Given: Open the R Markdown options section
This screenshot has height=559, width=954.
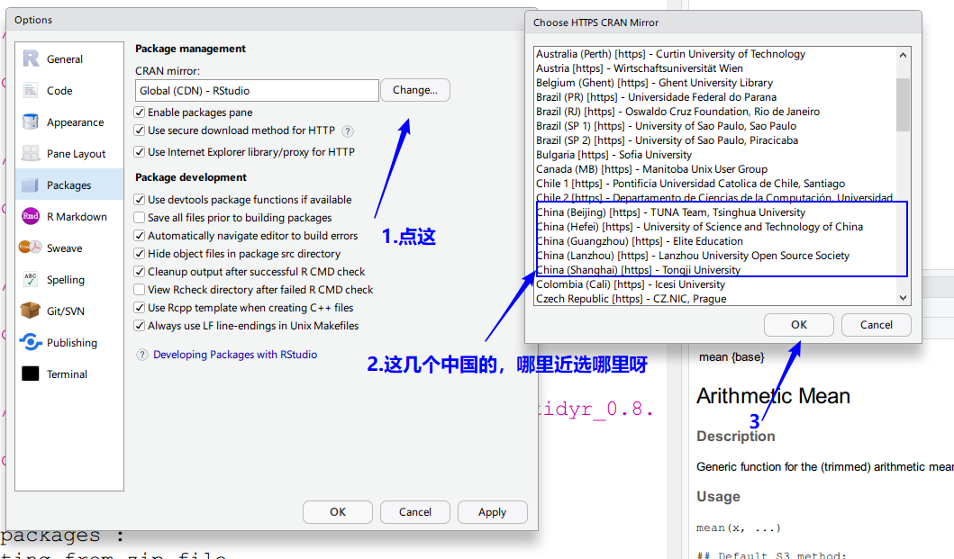Looking at the screenshot, I should tap(69, 217).
